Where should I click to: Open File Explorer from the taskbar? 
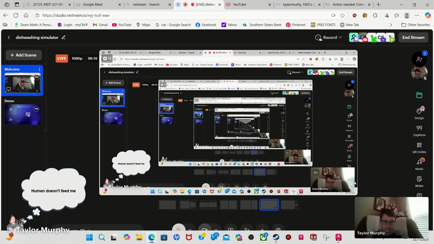coord(139,237)
